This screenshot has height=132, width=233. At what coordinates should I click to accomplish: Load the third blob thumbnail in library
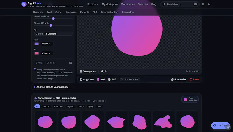click(x=93, y=122)
